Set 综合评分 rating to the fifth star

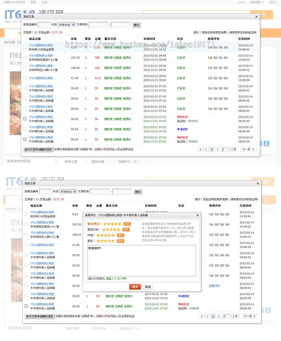[x=120, y=224]
